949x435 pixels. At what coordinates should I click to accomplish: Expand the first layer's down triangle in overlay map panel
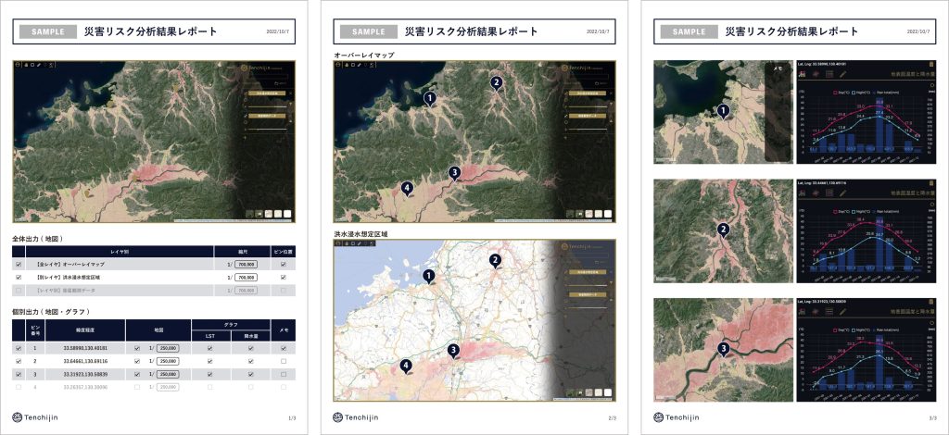(610, 104)
